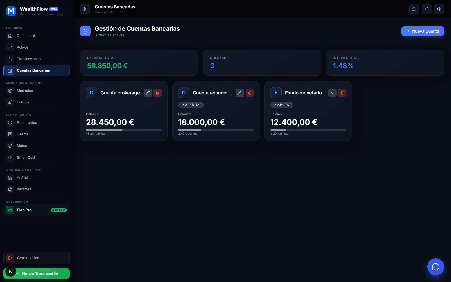
Task: Create a new account with Nueva Cuenta
Action: 423,31
